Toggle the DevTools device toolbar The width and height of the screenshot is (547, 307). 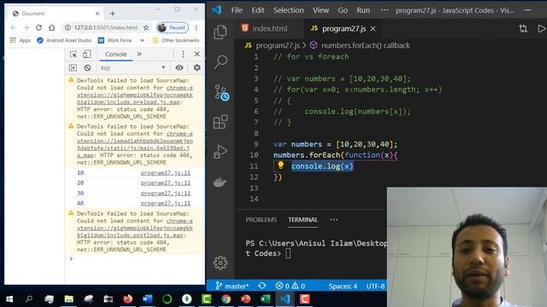coord(87,55)
